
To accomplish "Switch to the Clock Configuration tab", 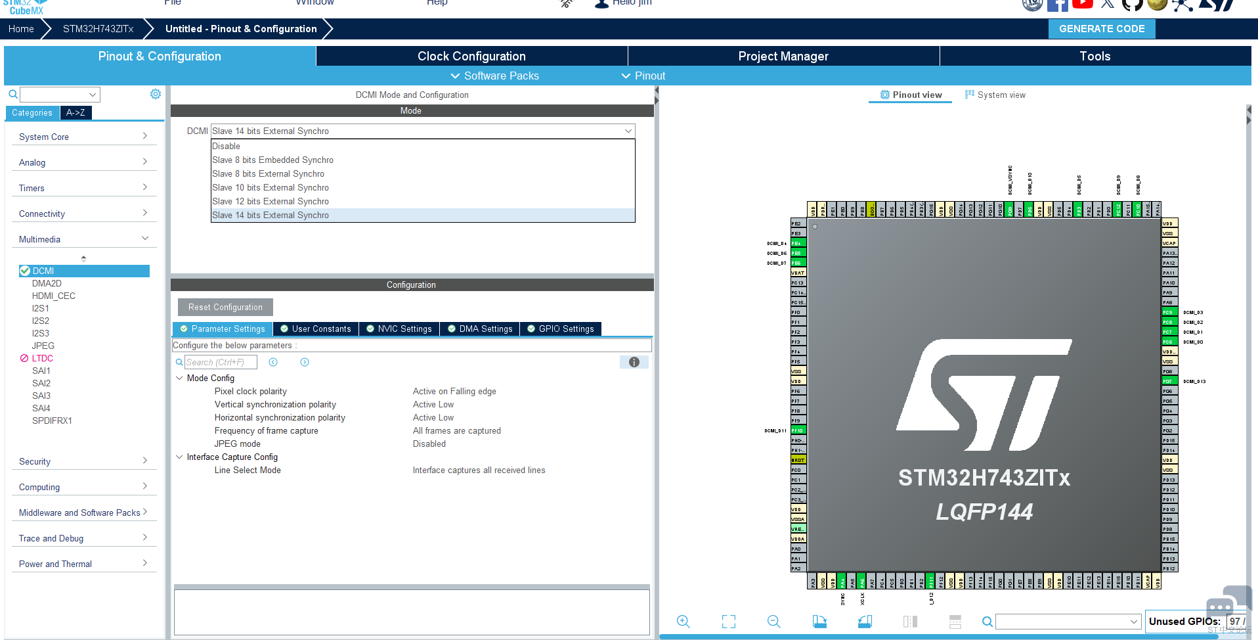I will [x=471, y=56].
